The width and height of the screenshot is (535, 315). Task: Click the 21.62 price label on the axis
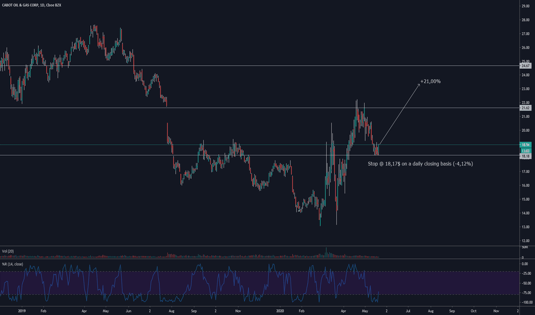(525, 108)
